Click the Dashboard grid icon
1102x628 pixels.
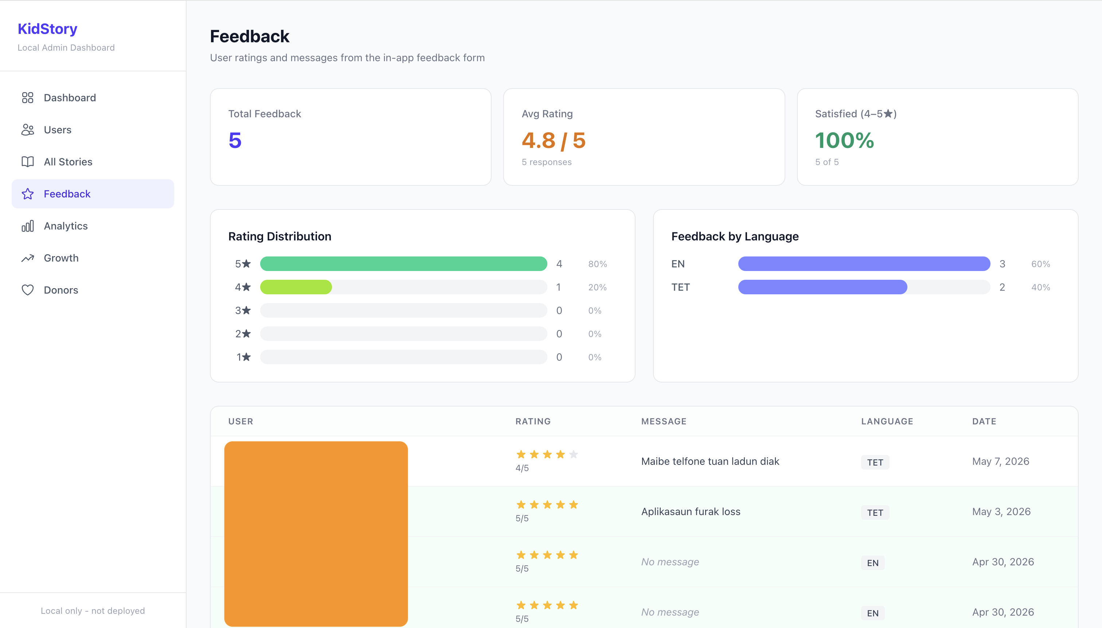[x=28, y=98]
